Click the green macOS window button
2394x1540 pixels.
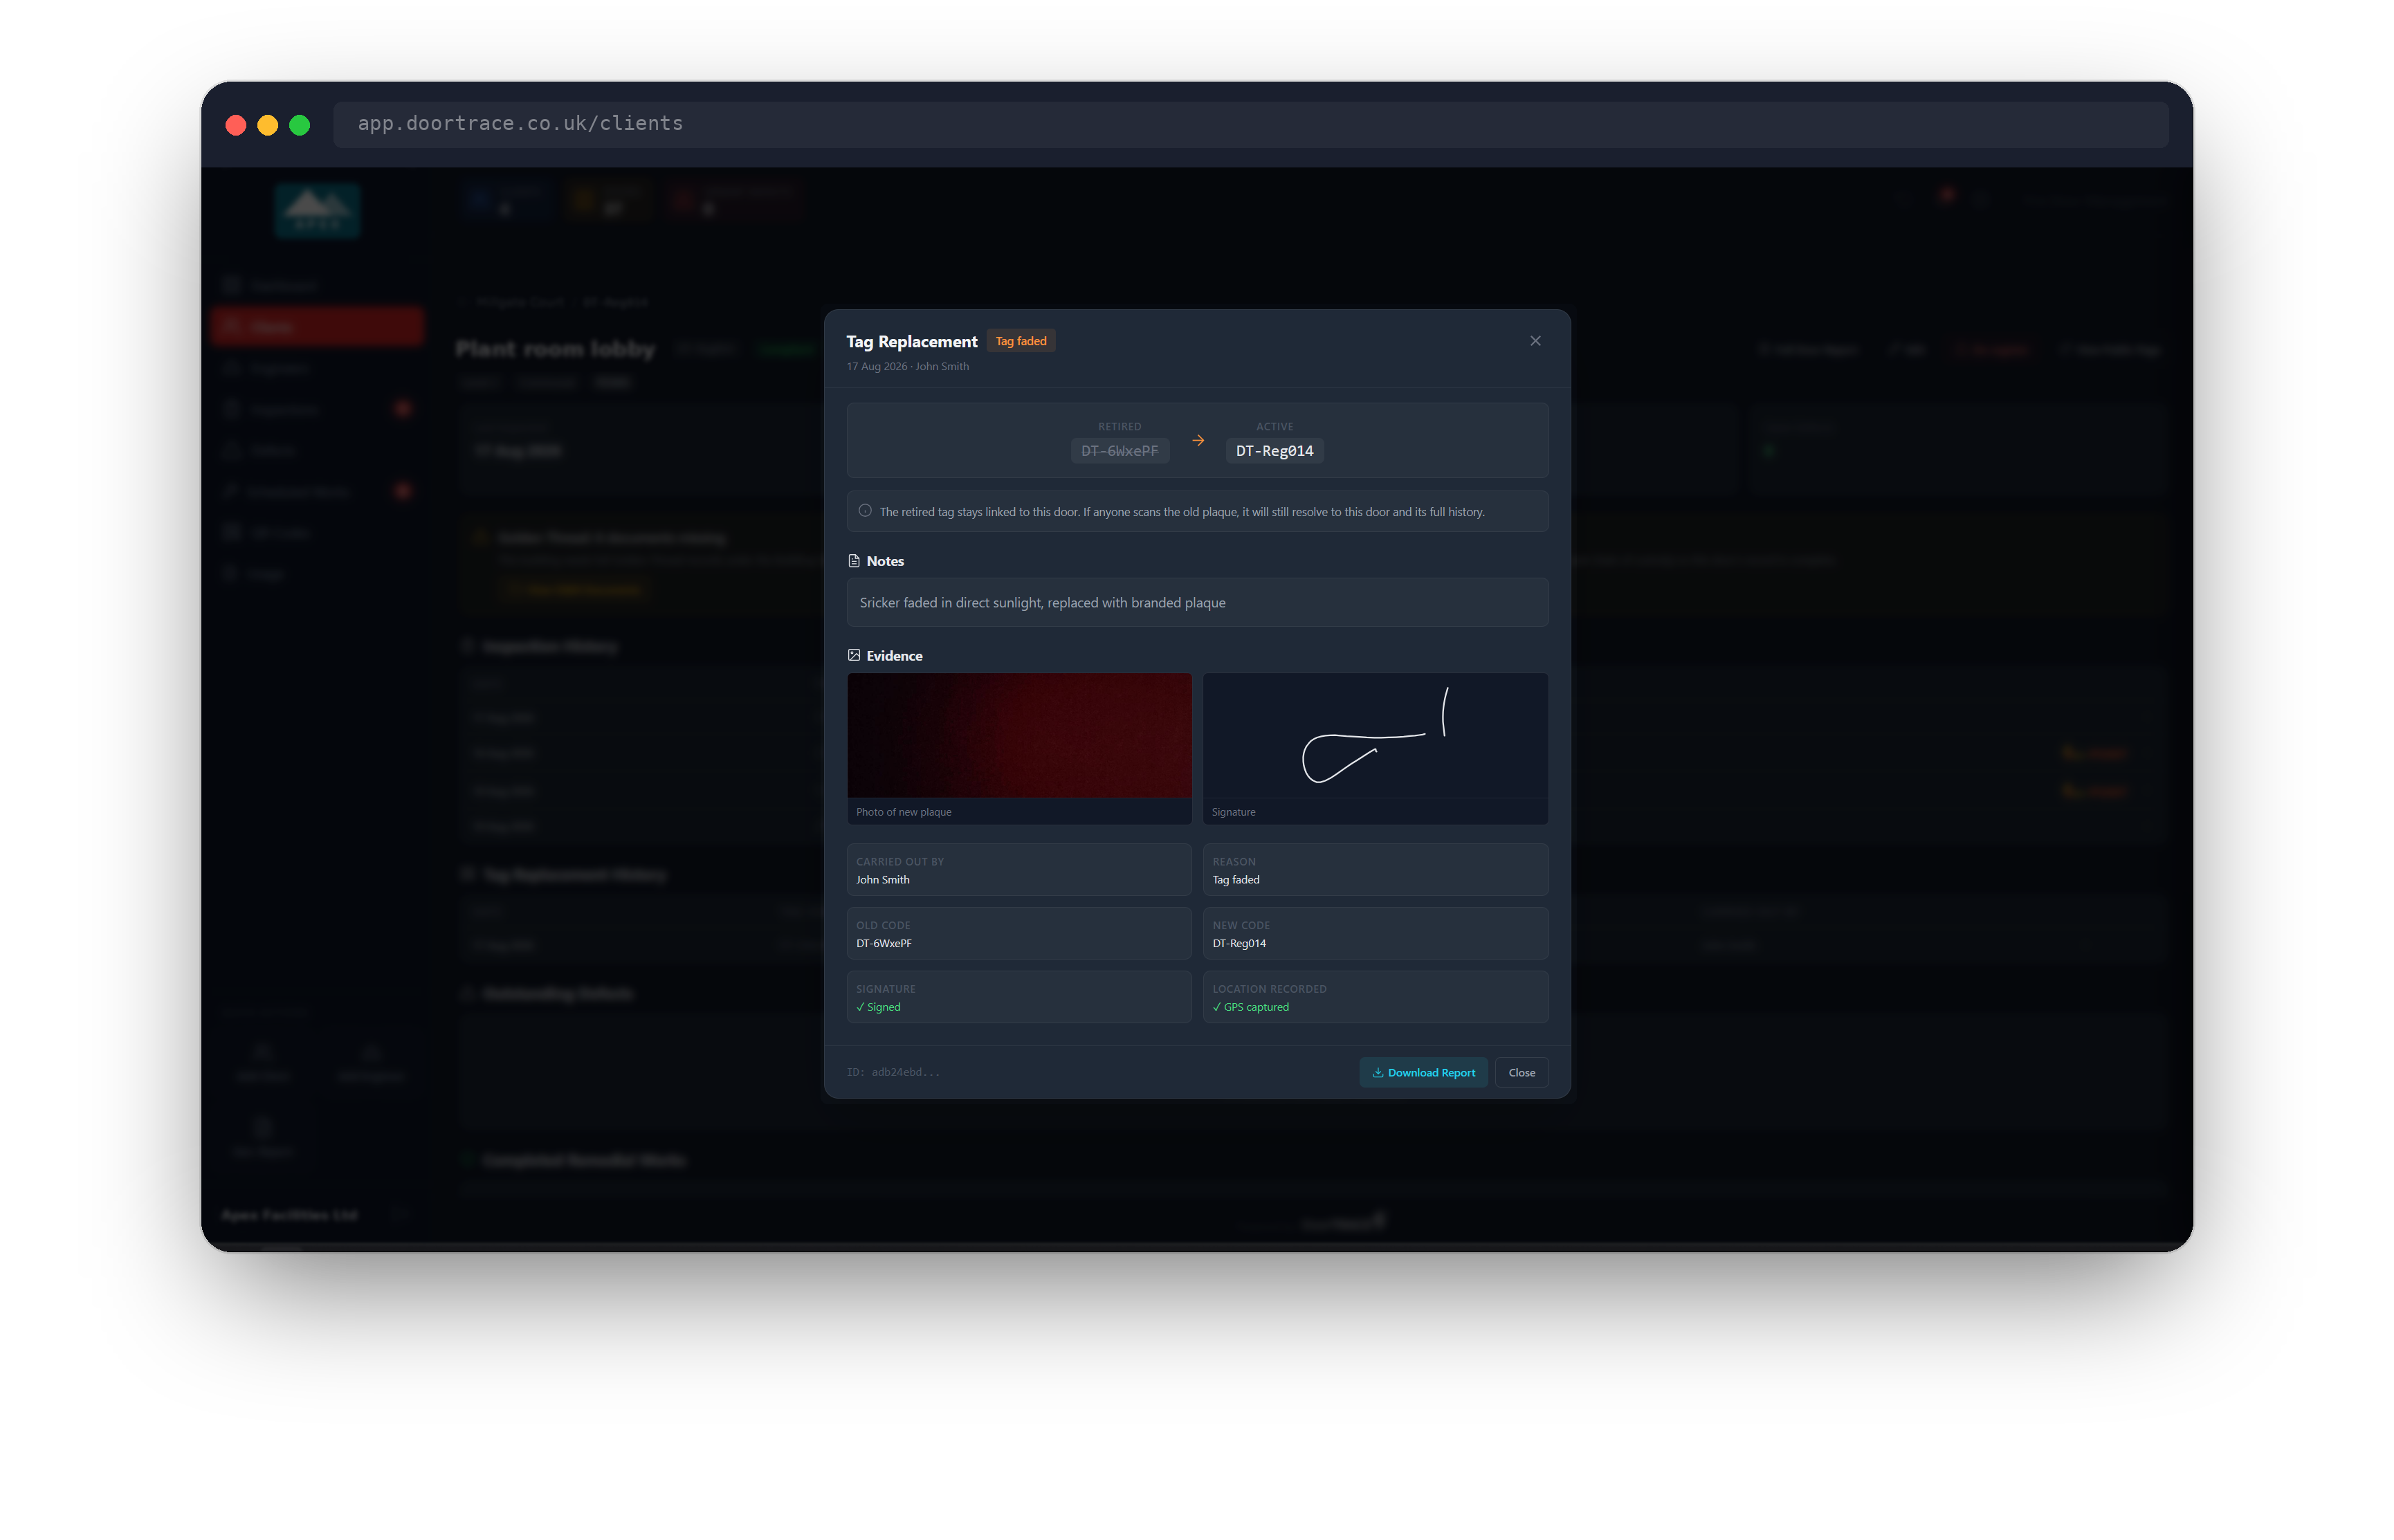(299, 125)
